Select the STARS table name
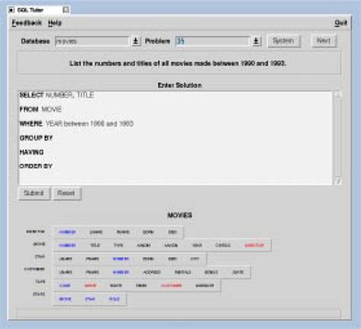 [x=39, y=294]
